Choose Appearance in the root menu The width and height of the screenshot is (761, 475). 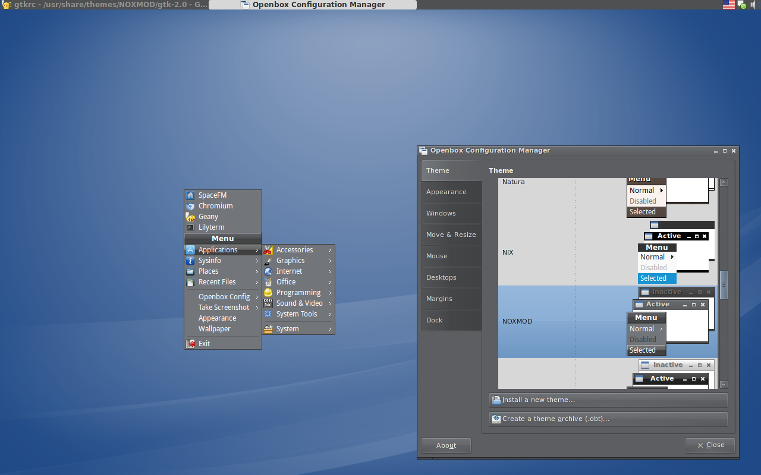(223, 318)
